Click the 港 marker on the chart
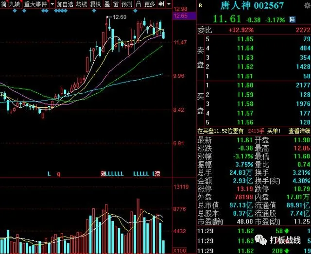The height and width of the screenshot is (254, 311). click(157, 174)
